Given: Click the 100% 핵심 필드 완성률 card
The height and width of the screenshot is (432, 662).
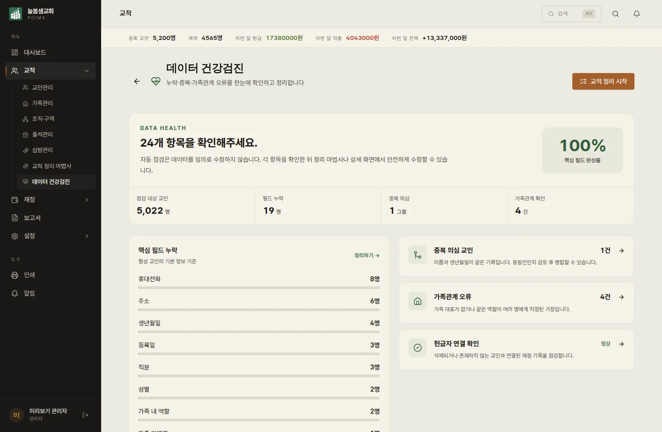Looking at the screenshot, I should [x=582, y=150].
